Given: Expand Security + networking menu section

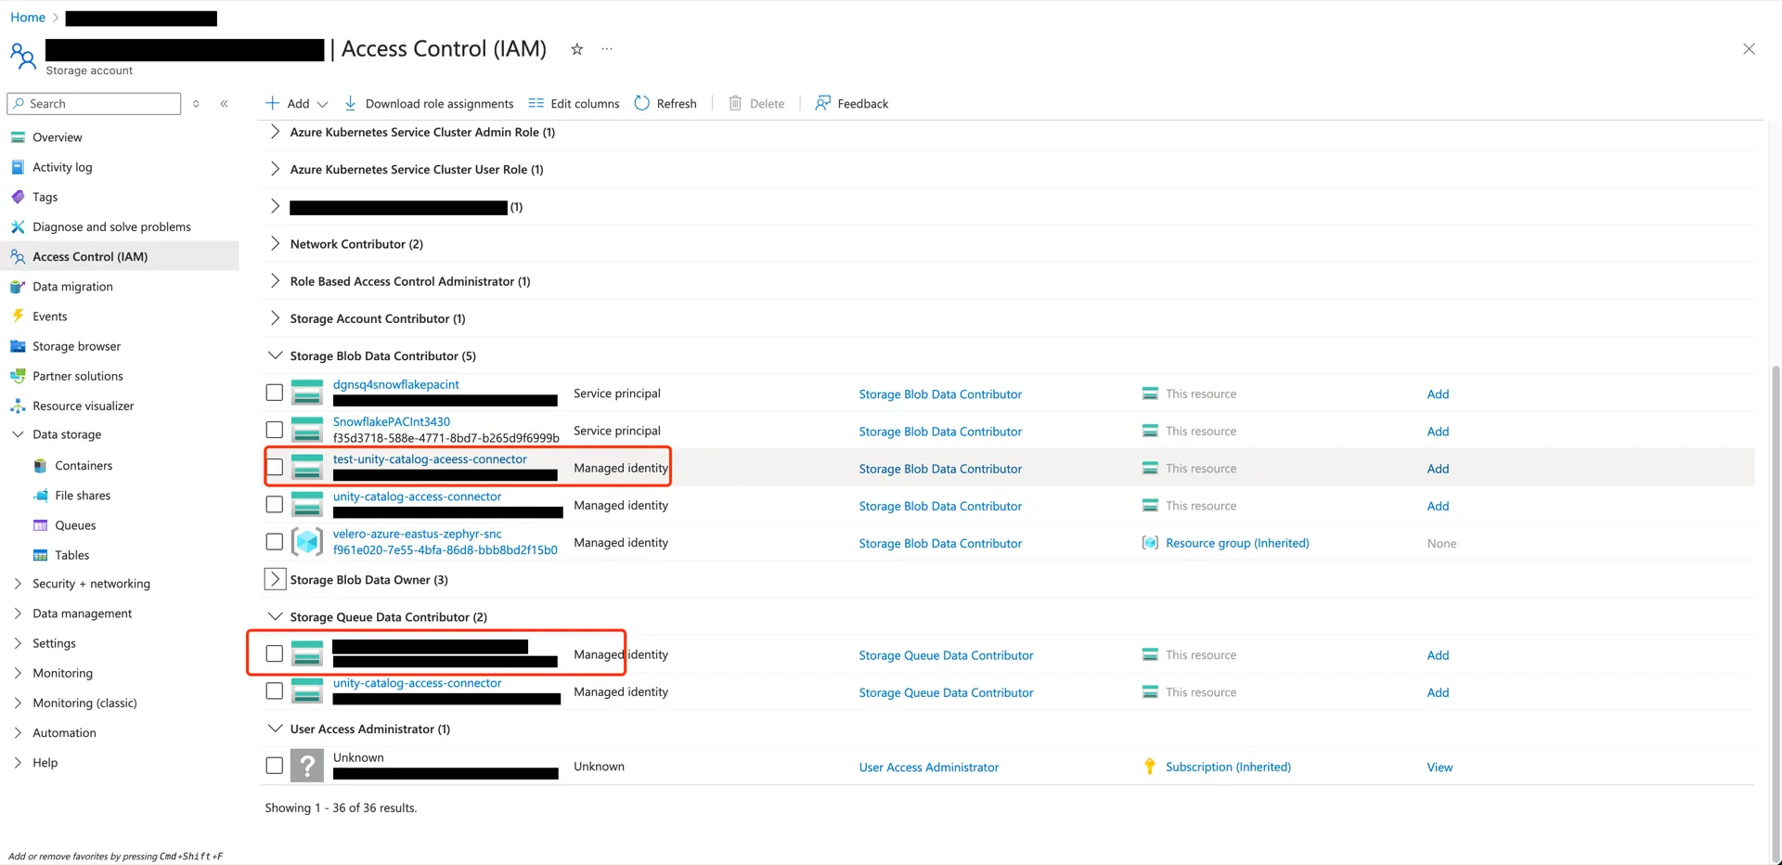Looking at the screenshot, I should 91,584.
